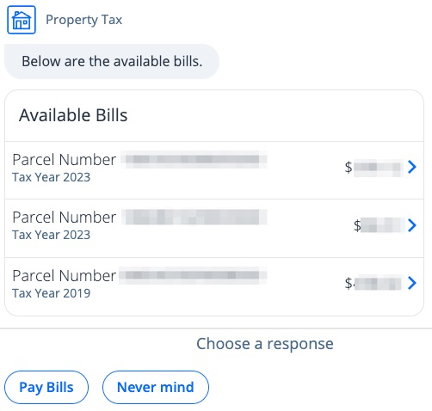Select the Tax Year 2019 label

point(52,293)
